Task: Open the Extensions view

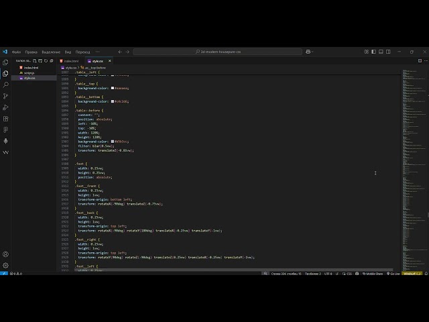Action: [x=5, y=119]
